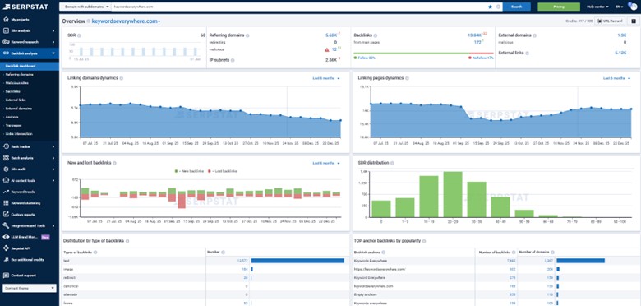Open Anchors in sidebar submenu

(x=12, y=117)
